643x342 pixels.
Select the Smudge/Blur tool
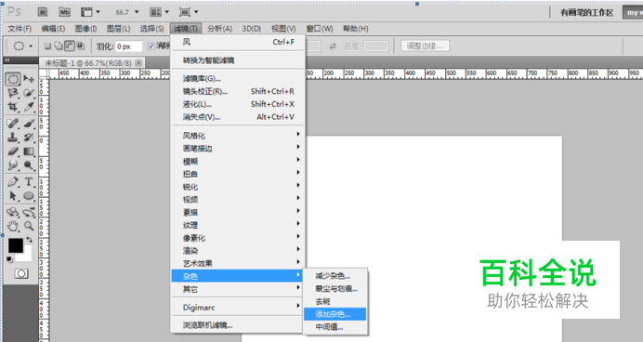point(13,165)
